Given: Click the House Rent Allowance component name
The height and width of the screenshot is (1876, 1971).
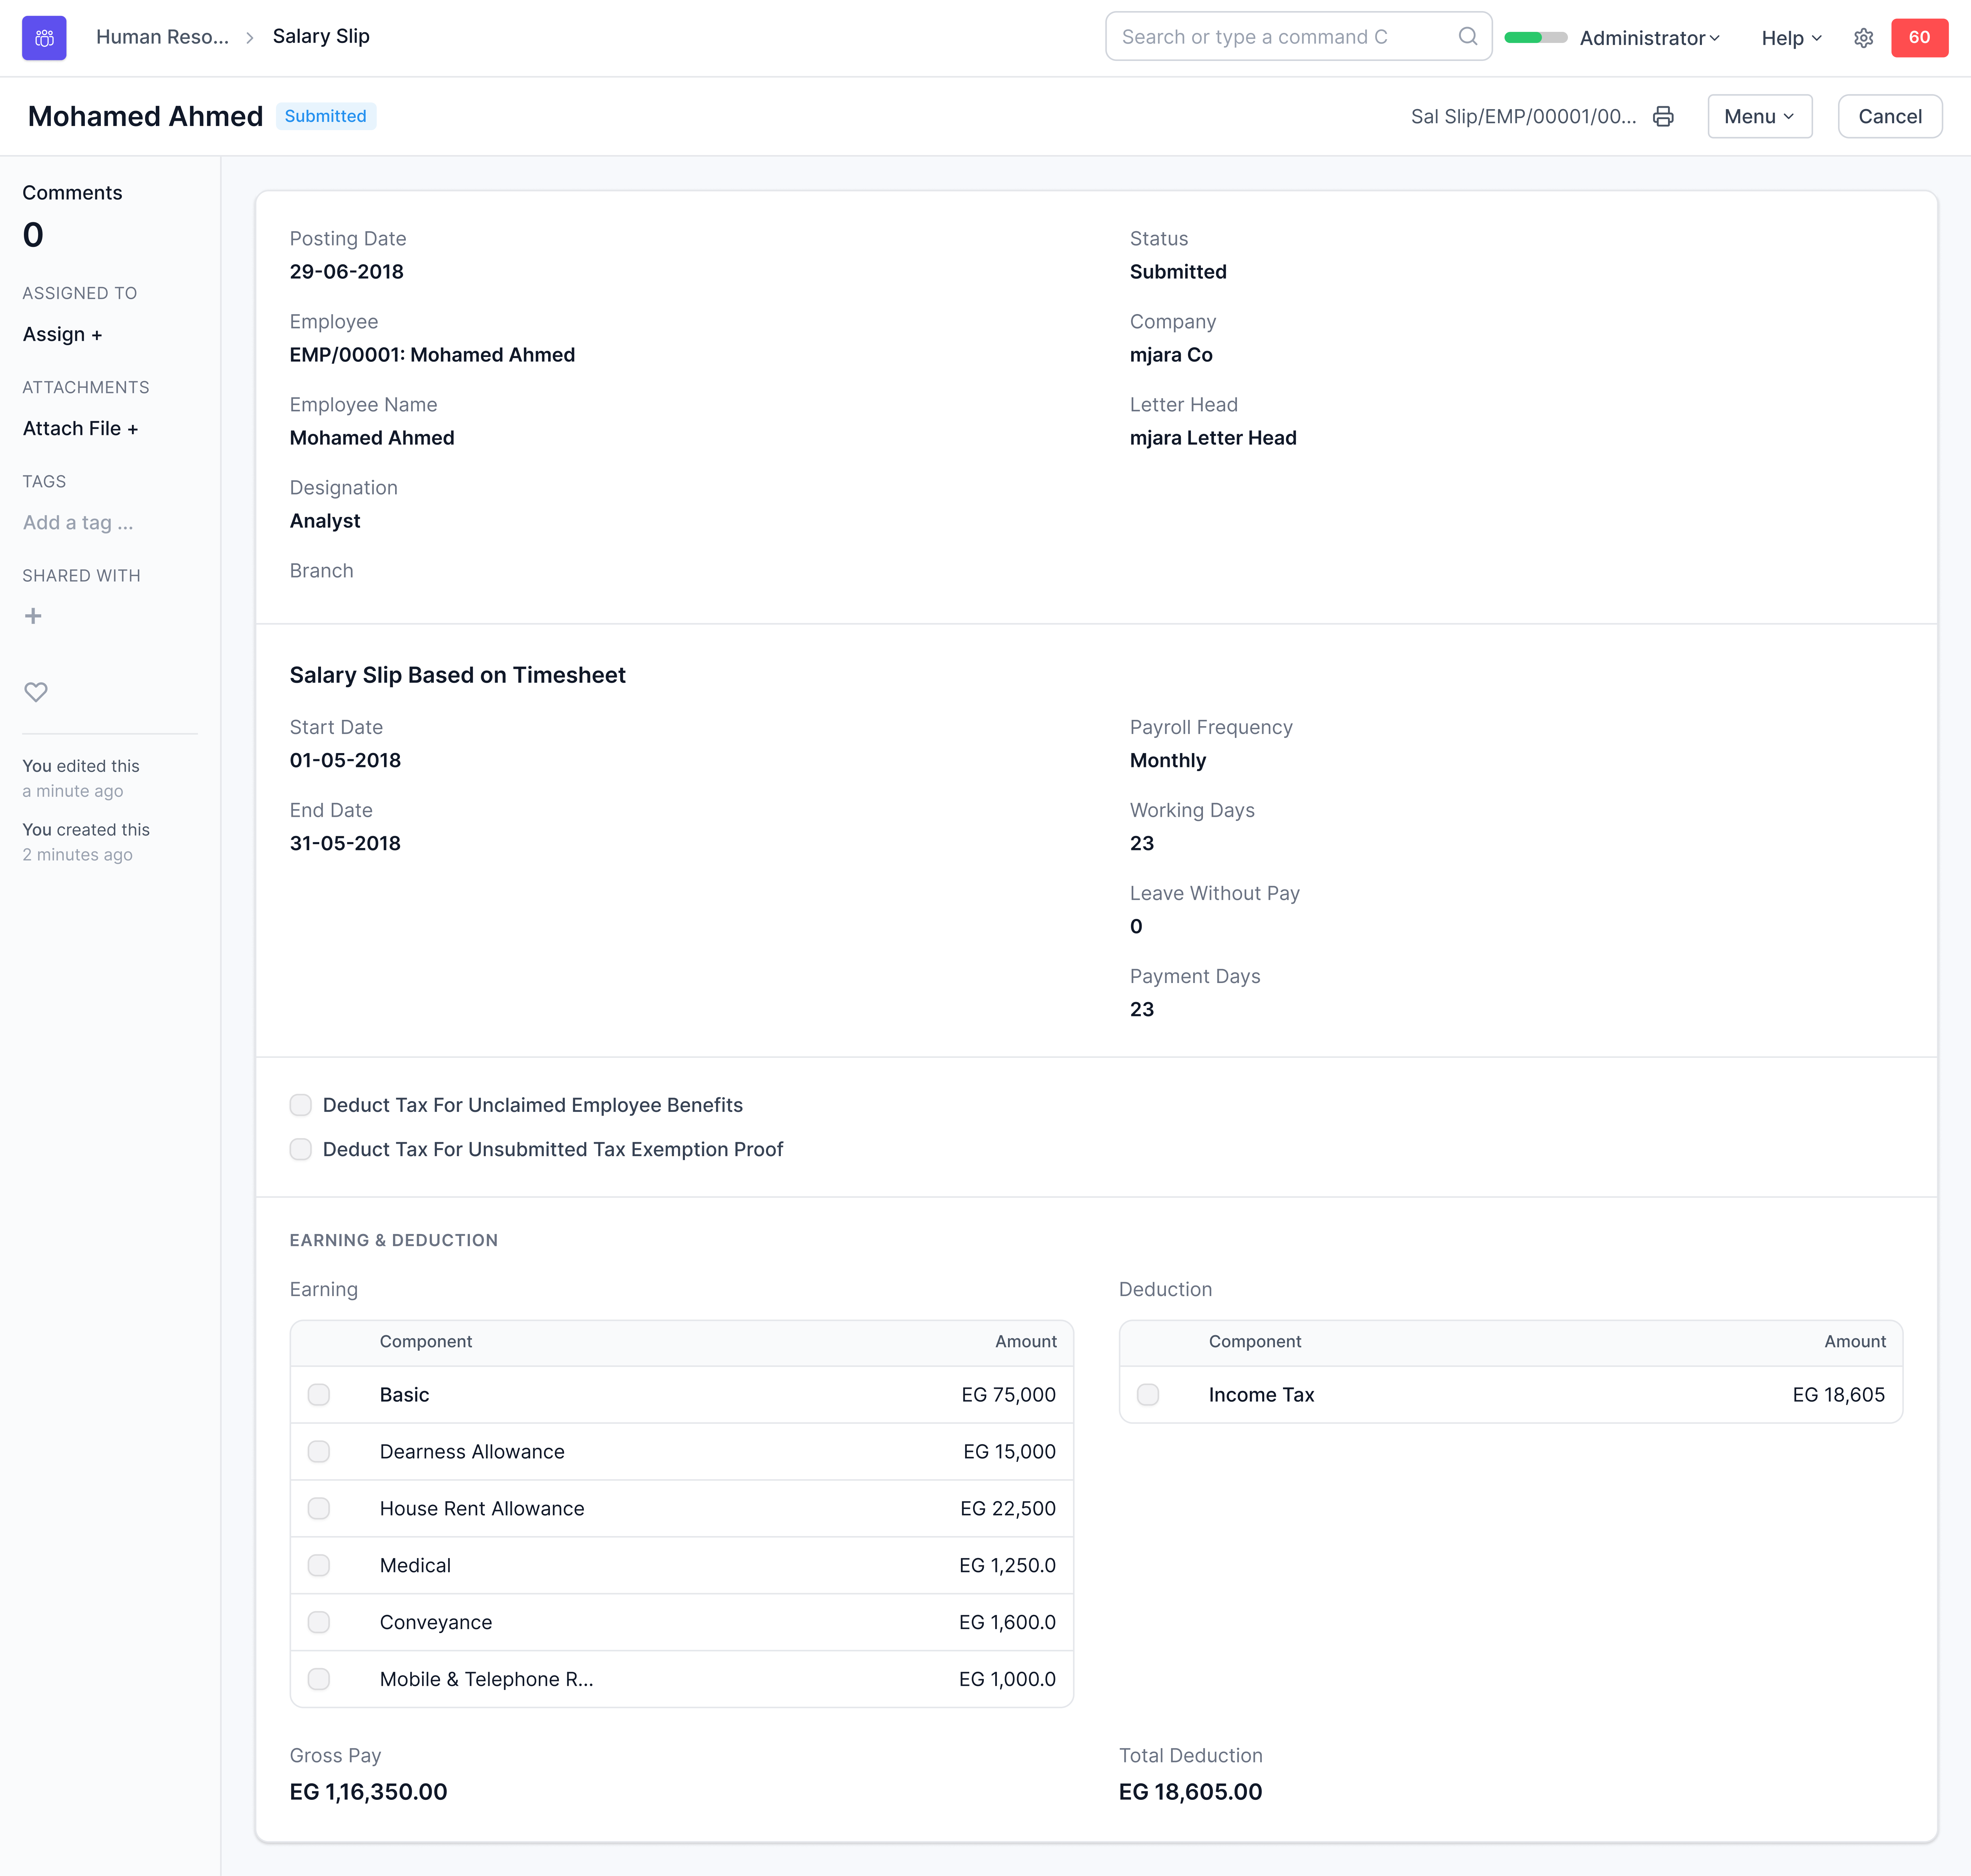Looking at the screenshot, I should (482, 1509).
